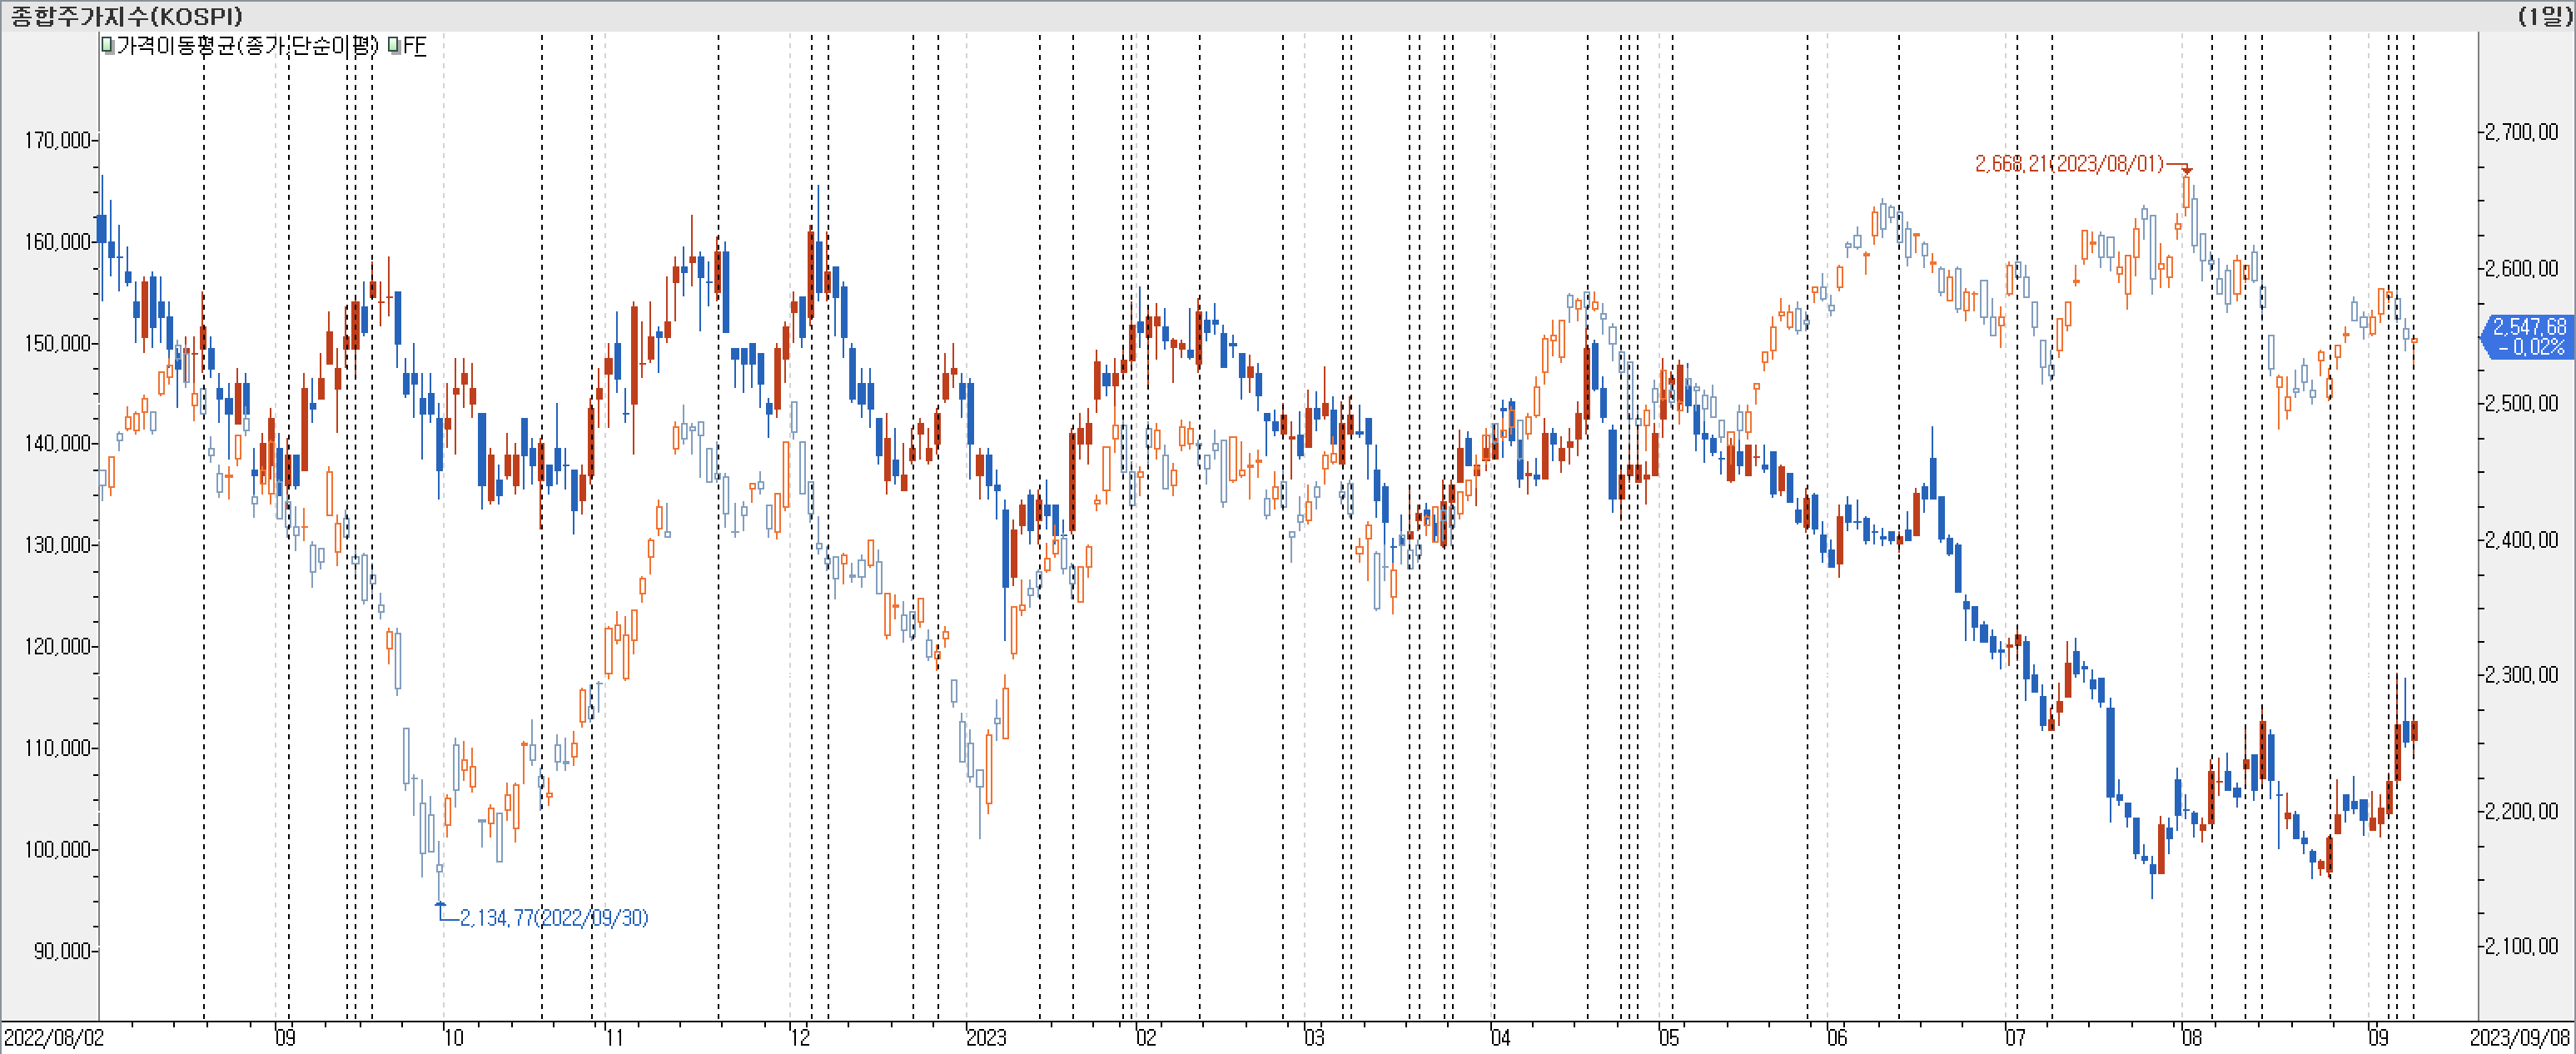The image size is (2576, 1054).
Task: Click the blue current price tag 2,547.68
Action: (x=2528, y=336)
